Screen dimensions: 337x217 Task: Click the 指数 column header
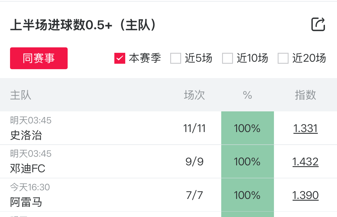305,95
